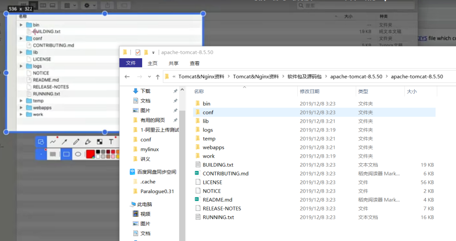Select the arrow drawing tool
The image size is (456, 241).
64,142
